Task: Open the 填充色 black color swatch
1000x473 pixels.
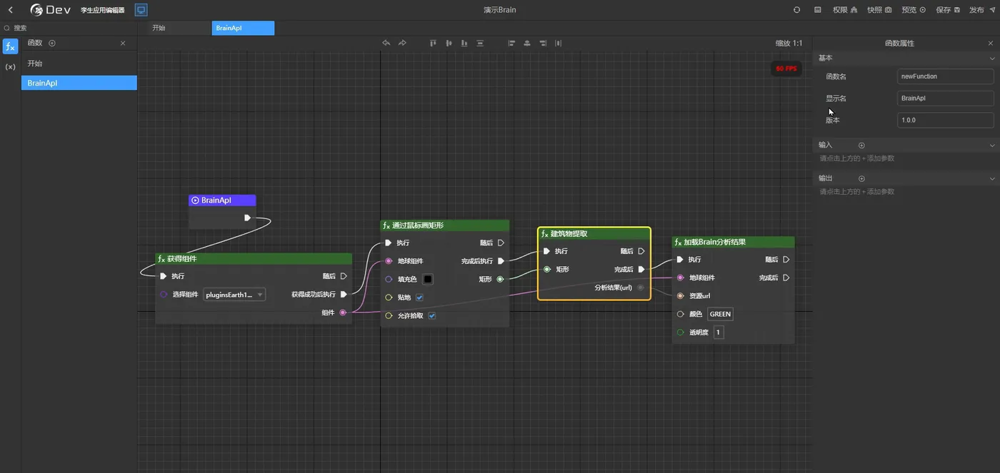Action: pyautogui.click(x=428, y=279)
